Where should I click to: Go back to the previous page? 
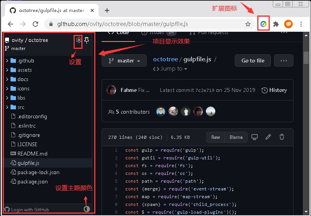point(10,24)
